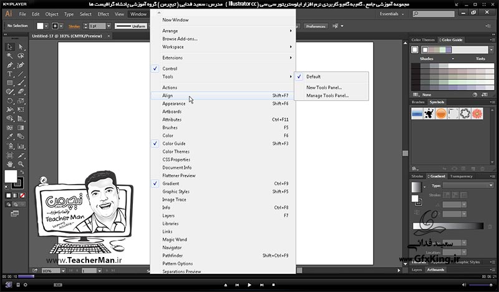The image size is (499, 292).
Task: Set the Gradient fill mode button
Action: [x=15, y=195]
